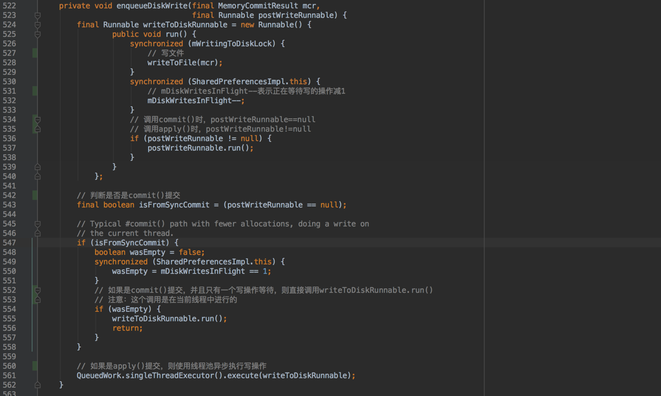Click line number 536 in the gutter
The height and width of the screenshot is (396, 661).
pos(9,139)
